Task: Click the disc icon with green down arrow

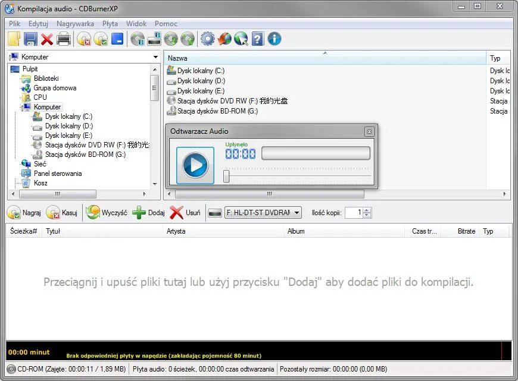Action: (x=171, y=39)
